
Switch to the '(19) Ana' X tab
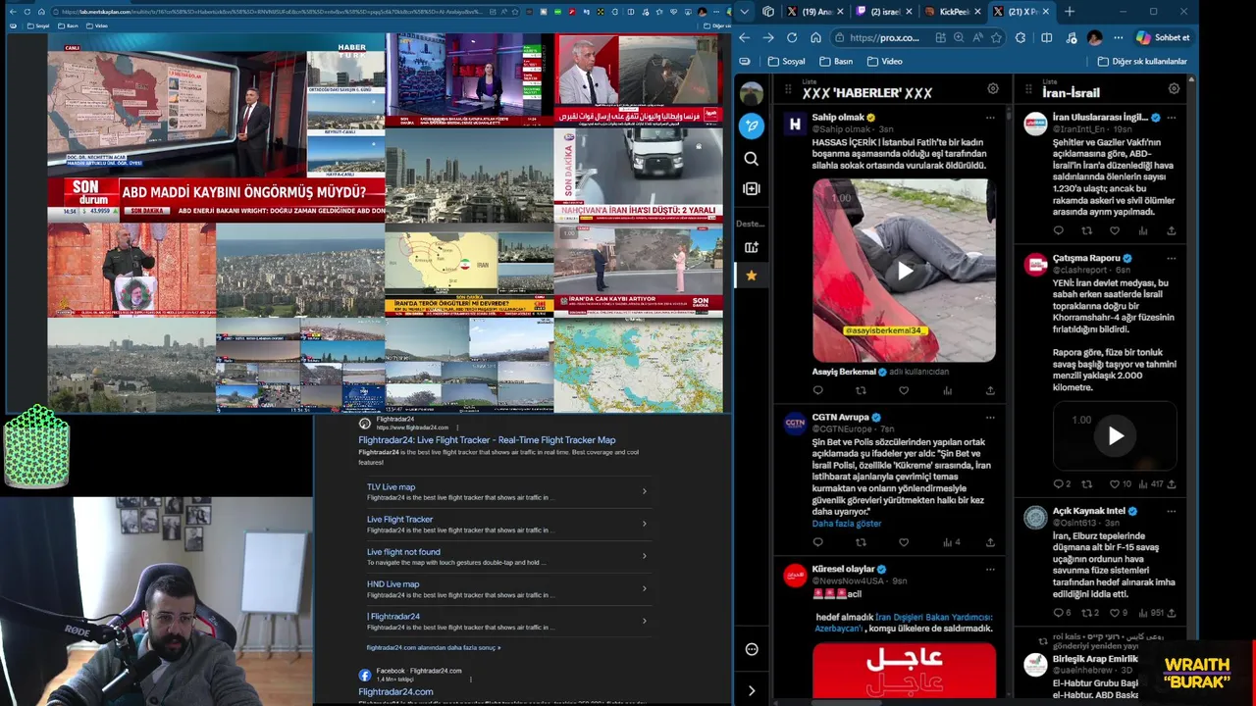(x=817, y=12)
